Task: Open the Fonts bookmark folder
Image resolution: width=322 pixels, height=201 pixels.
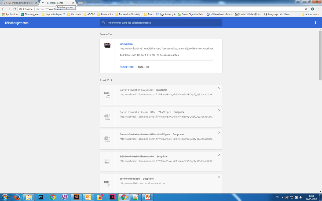Action: [x=149, y=14]
